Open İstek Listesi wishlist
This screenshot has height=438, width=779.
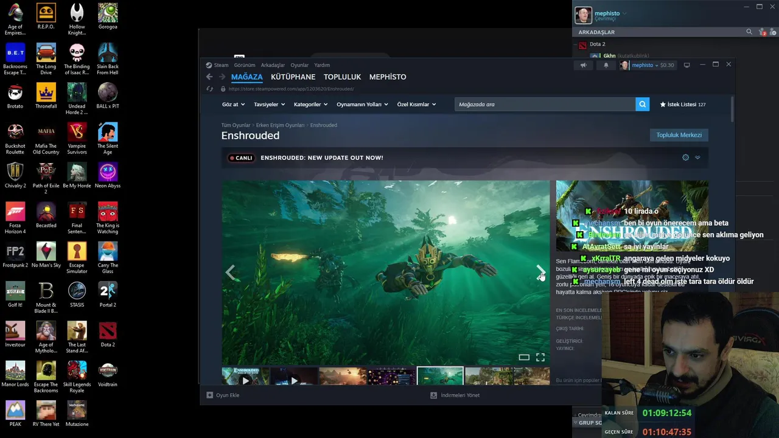point(683,104)
